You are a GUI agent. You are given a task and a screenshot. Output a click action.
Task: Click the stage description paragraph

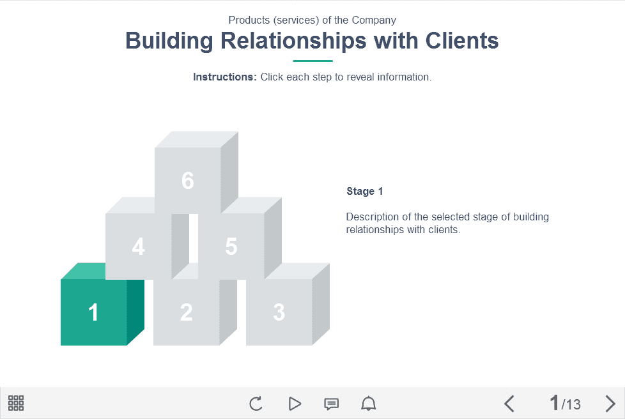[447, 223]
